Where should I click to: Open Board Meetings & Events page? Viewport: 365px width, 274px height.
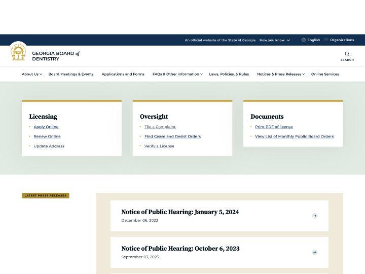click(x=71, y=74)
